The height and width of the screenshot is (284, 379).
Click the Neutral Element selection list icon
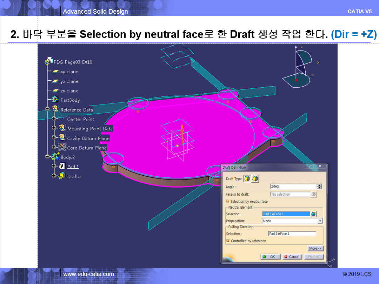pos(313,214)
